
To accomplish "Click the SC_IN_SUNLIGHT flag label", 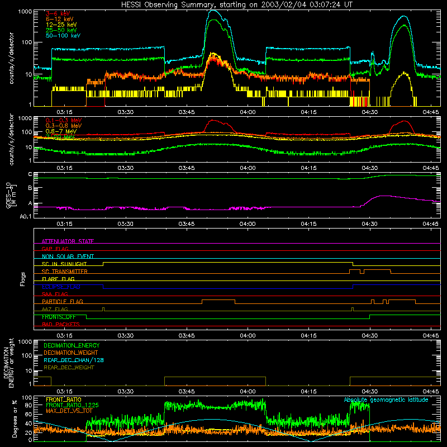I will click(64, 264).
